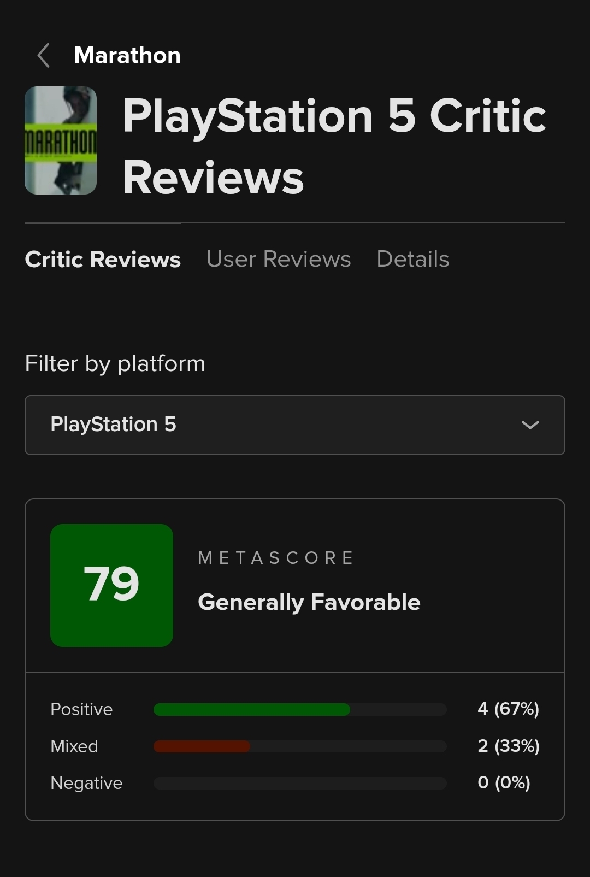
Task: Open the Details tab
Action: [x=413, y=259]
